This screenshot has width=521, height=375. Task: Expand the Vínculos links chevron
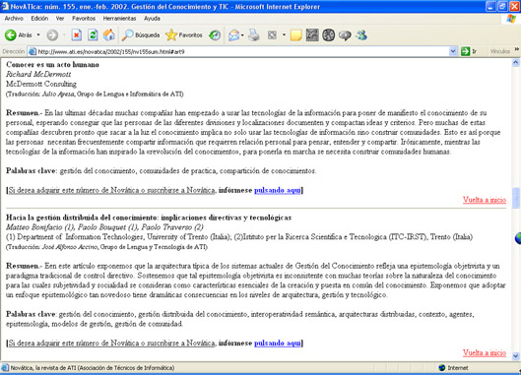coord(517,49)
